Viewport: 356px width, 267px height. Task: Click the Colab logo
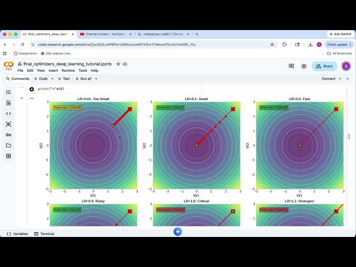[x=9, y=66]
